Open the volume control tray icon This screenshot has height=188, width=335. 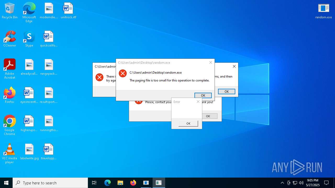pyautogui.click(x=301, y=183)
